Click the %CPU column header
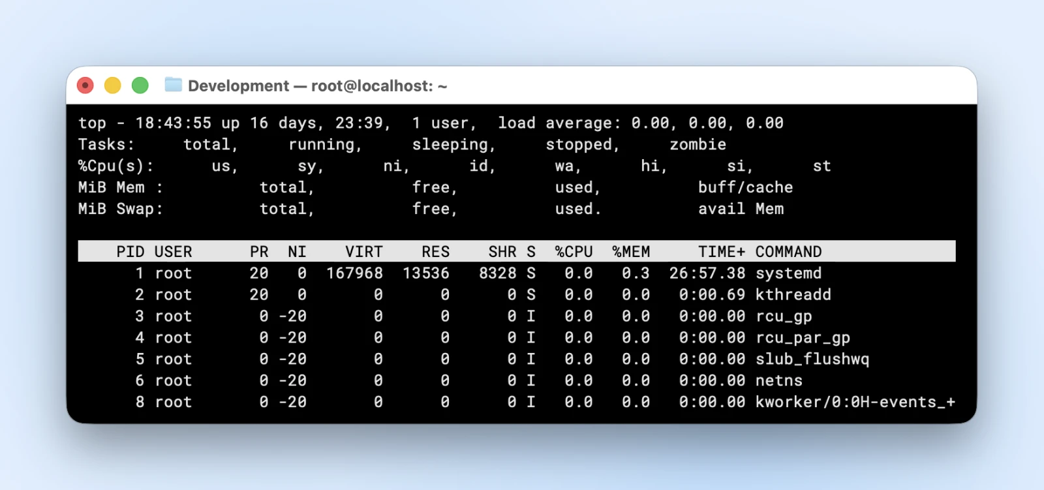The height and width of the screenshot is (490, 1044). tap(574, 252)
